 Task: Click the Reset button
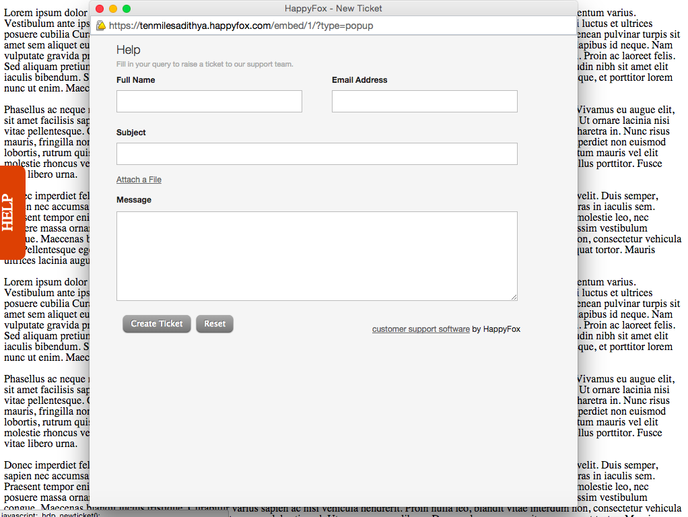click(214, 324)
